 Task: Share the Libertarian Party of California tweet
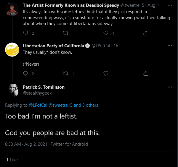(x=146, y=73)
